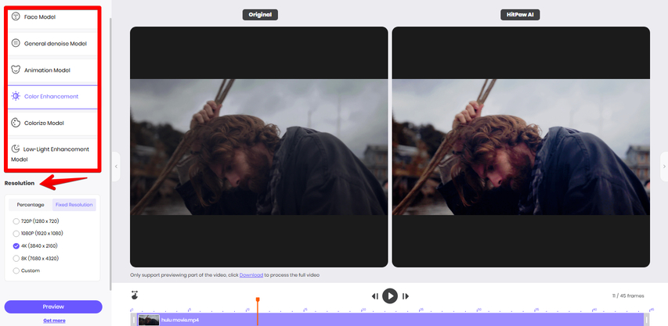Switch to the Percentage tab
Image resolution: width=668 pixels, height=326 pixels.
point(31,205)
